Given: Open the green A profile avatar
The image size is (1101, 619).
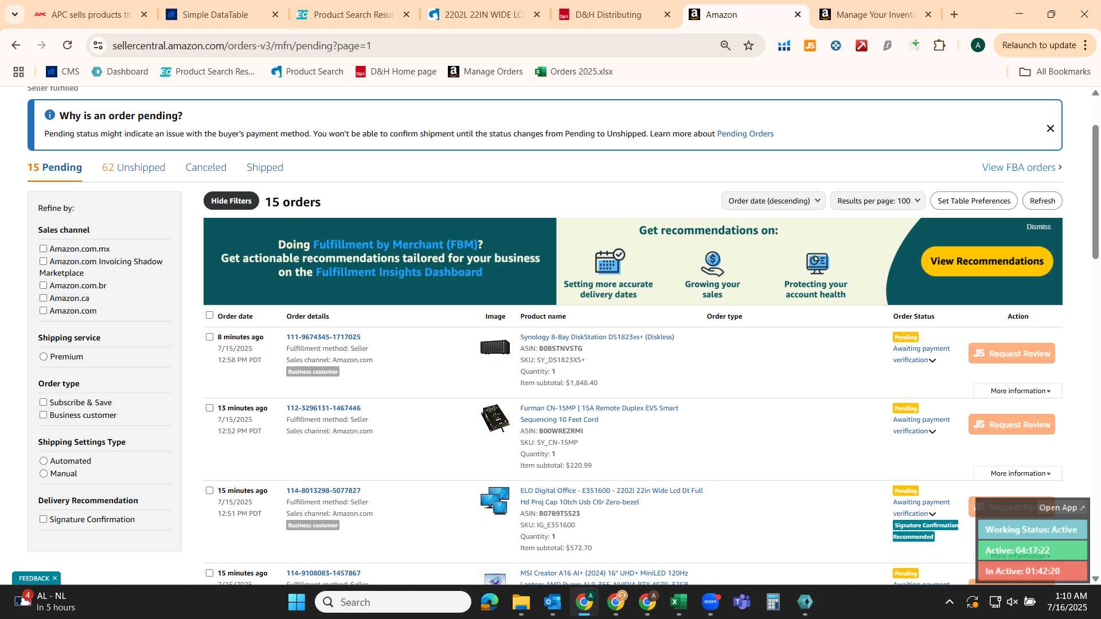Looking at the screenshot, I should coord(978,45).
